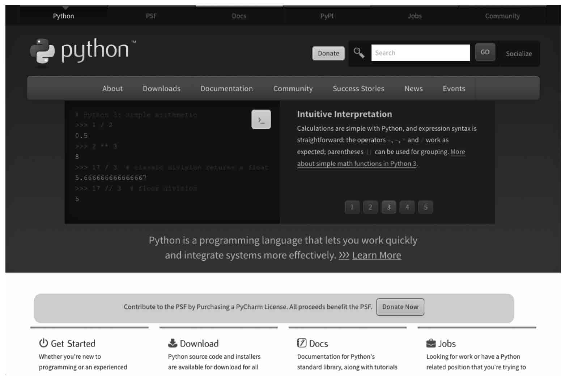Open the Downloads navigation menu
This screenshot has width=578, height=380.
(162, 89)
